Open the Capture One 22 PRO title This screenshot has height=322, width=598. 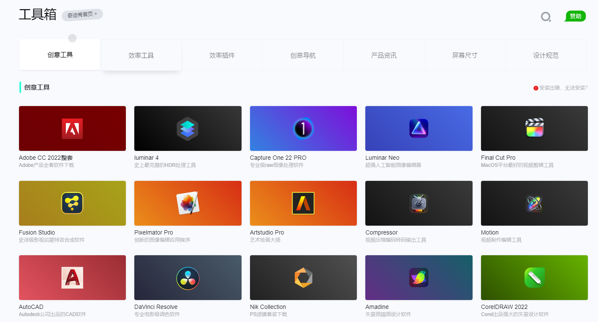(x=278, y=158)
